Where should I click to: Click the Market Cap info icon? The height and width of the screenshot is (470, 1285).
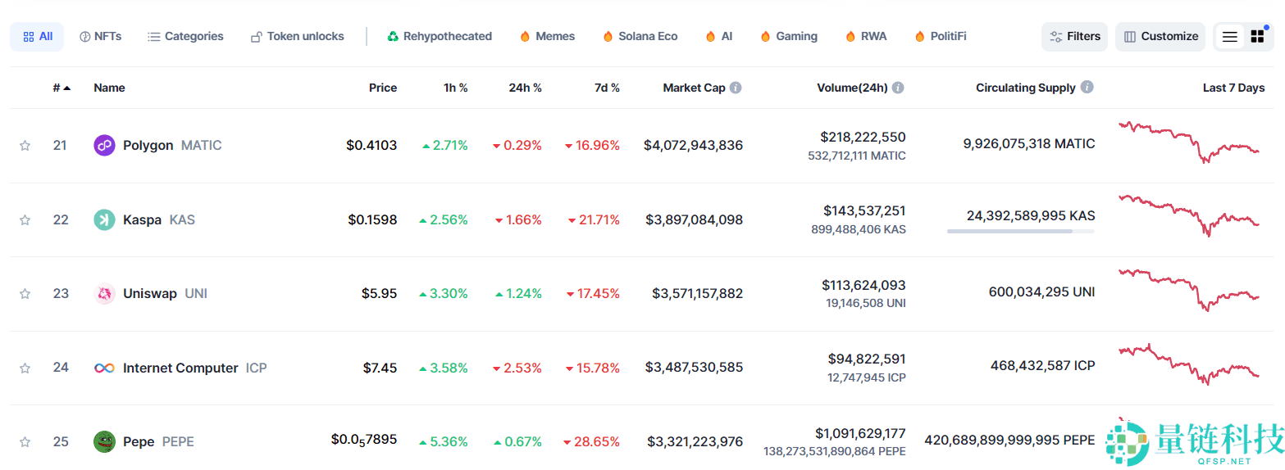click(736, 88)
